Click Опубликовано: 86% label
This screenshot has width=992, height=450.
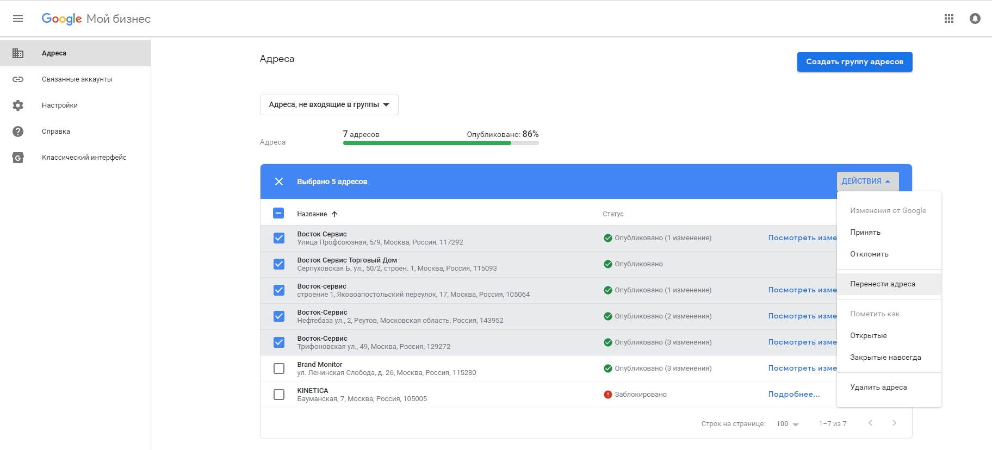click(503, 134)
